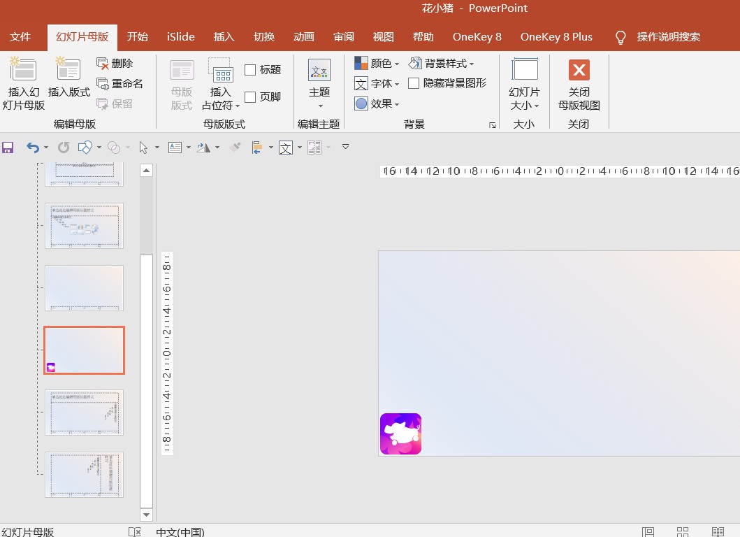Expand the Slide Size (幻灯片大小) dropdown
This screenshot has width=740, height=537.
click(524, 85)
